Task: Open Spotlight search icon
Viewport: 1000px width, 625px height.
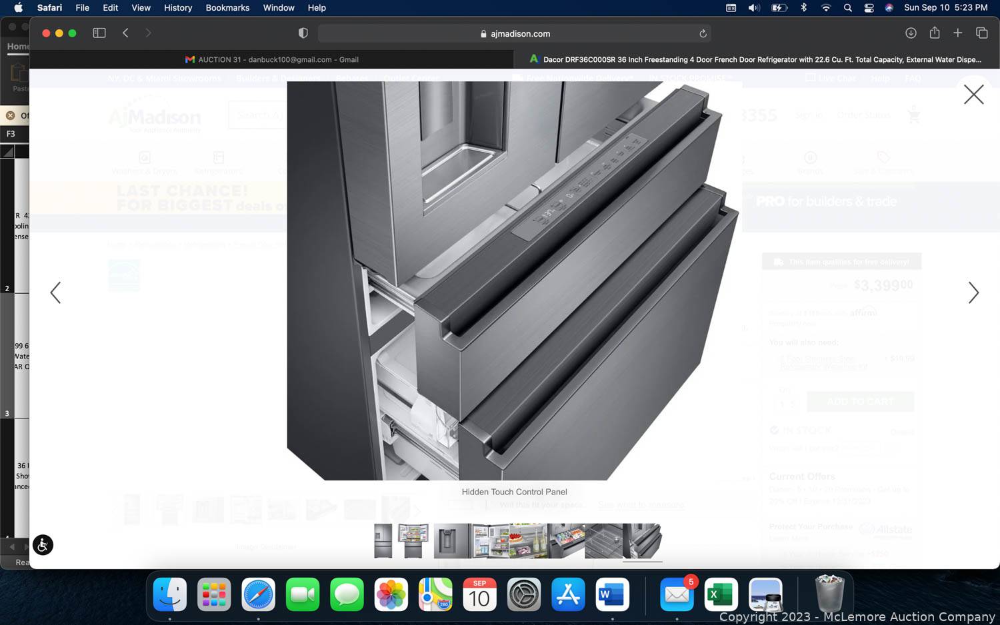Action: point(847,8)
